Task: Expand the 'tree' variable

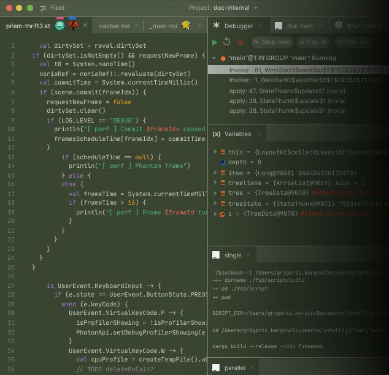Action: [215, 192]
